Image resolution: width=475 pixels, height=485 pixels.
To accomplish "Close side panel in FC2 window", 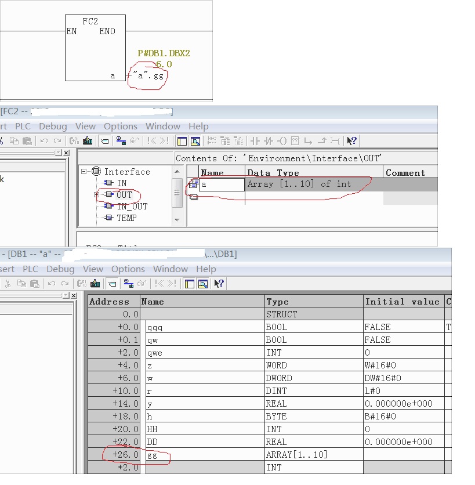I will [66, 153].
